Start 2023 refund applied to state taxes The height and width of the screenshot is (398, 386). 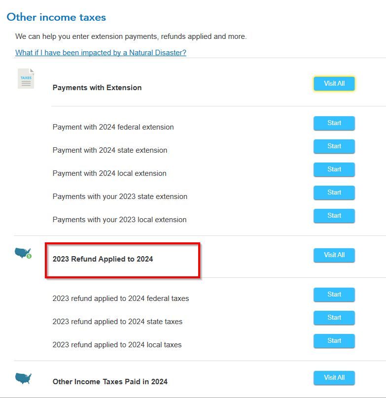click(334, 318)
